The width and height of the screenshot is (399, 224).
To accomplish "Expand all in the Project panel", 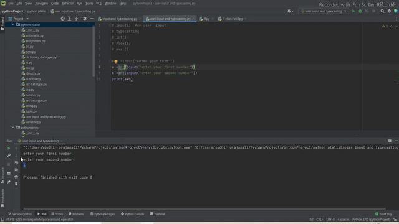I will [69, 19].
